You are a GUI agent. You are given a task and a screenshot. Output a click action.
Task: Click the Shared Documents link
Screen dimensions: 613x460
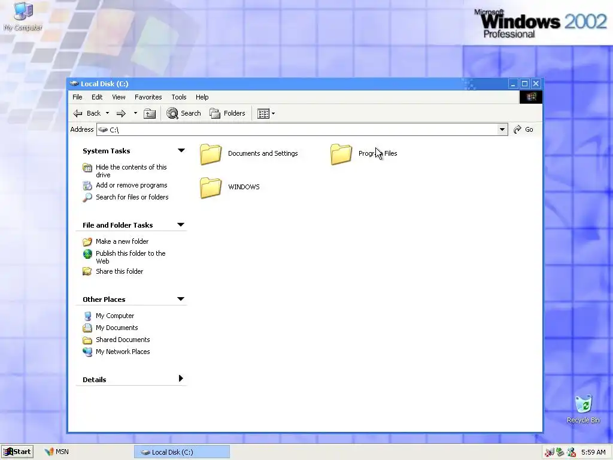[123, 340]
